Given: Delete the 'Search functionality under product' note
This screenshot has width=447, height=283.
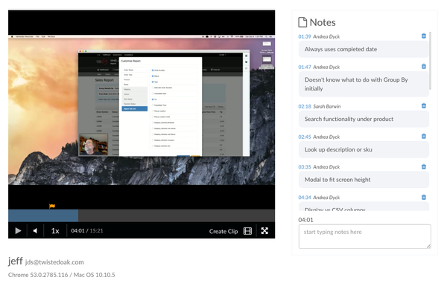Looking at the screenshot, I should (x=424, y=105).
